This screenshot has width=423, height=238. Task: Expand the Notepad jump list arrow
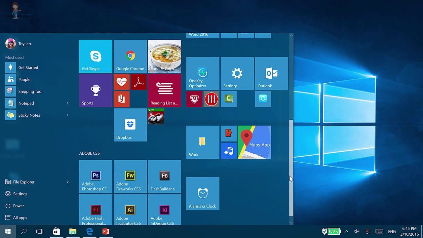[x=68, y=103]
